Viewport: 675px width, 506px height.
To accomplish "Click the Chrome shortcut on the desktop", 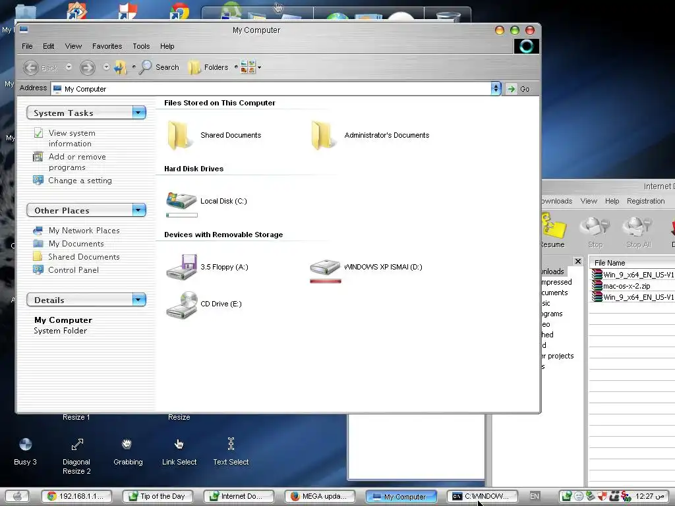I will pyautogui.click(x=180, y=11).
